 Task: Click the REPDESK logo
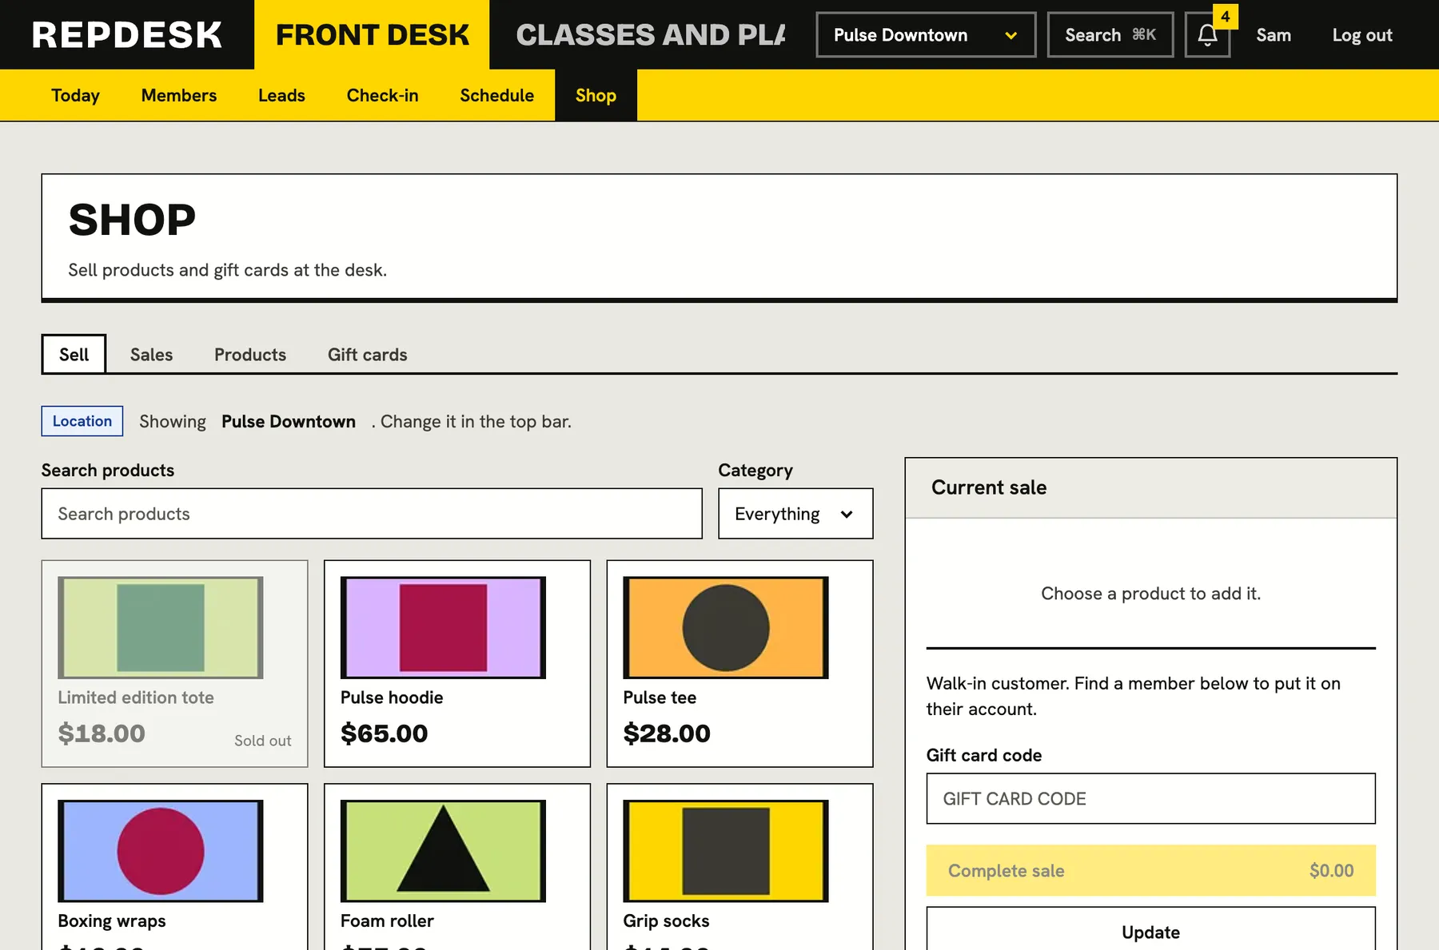click(x=127, y=35)
